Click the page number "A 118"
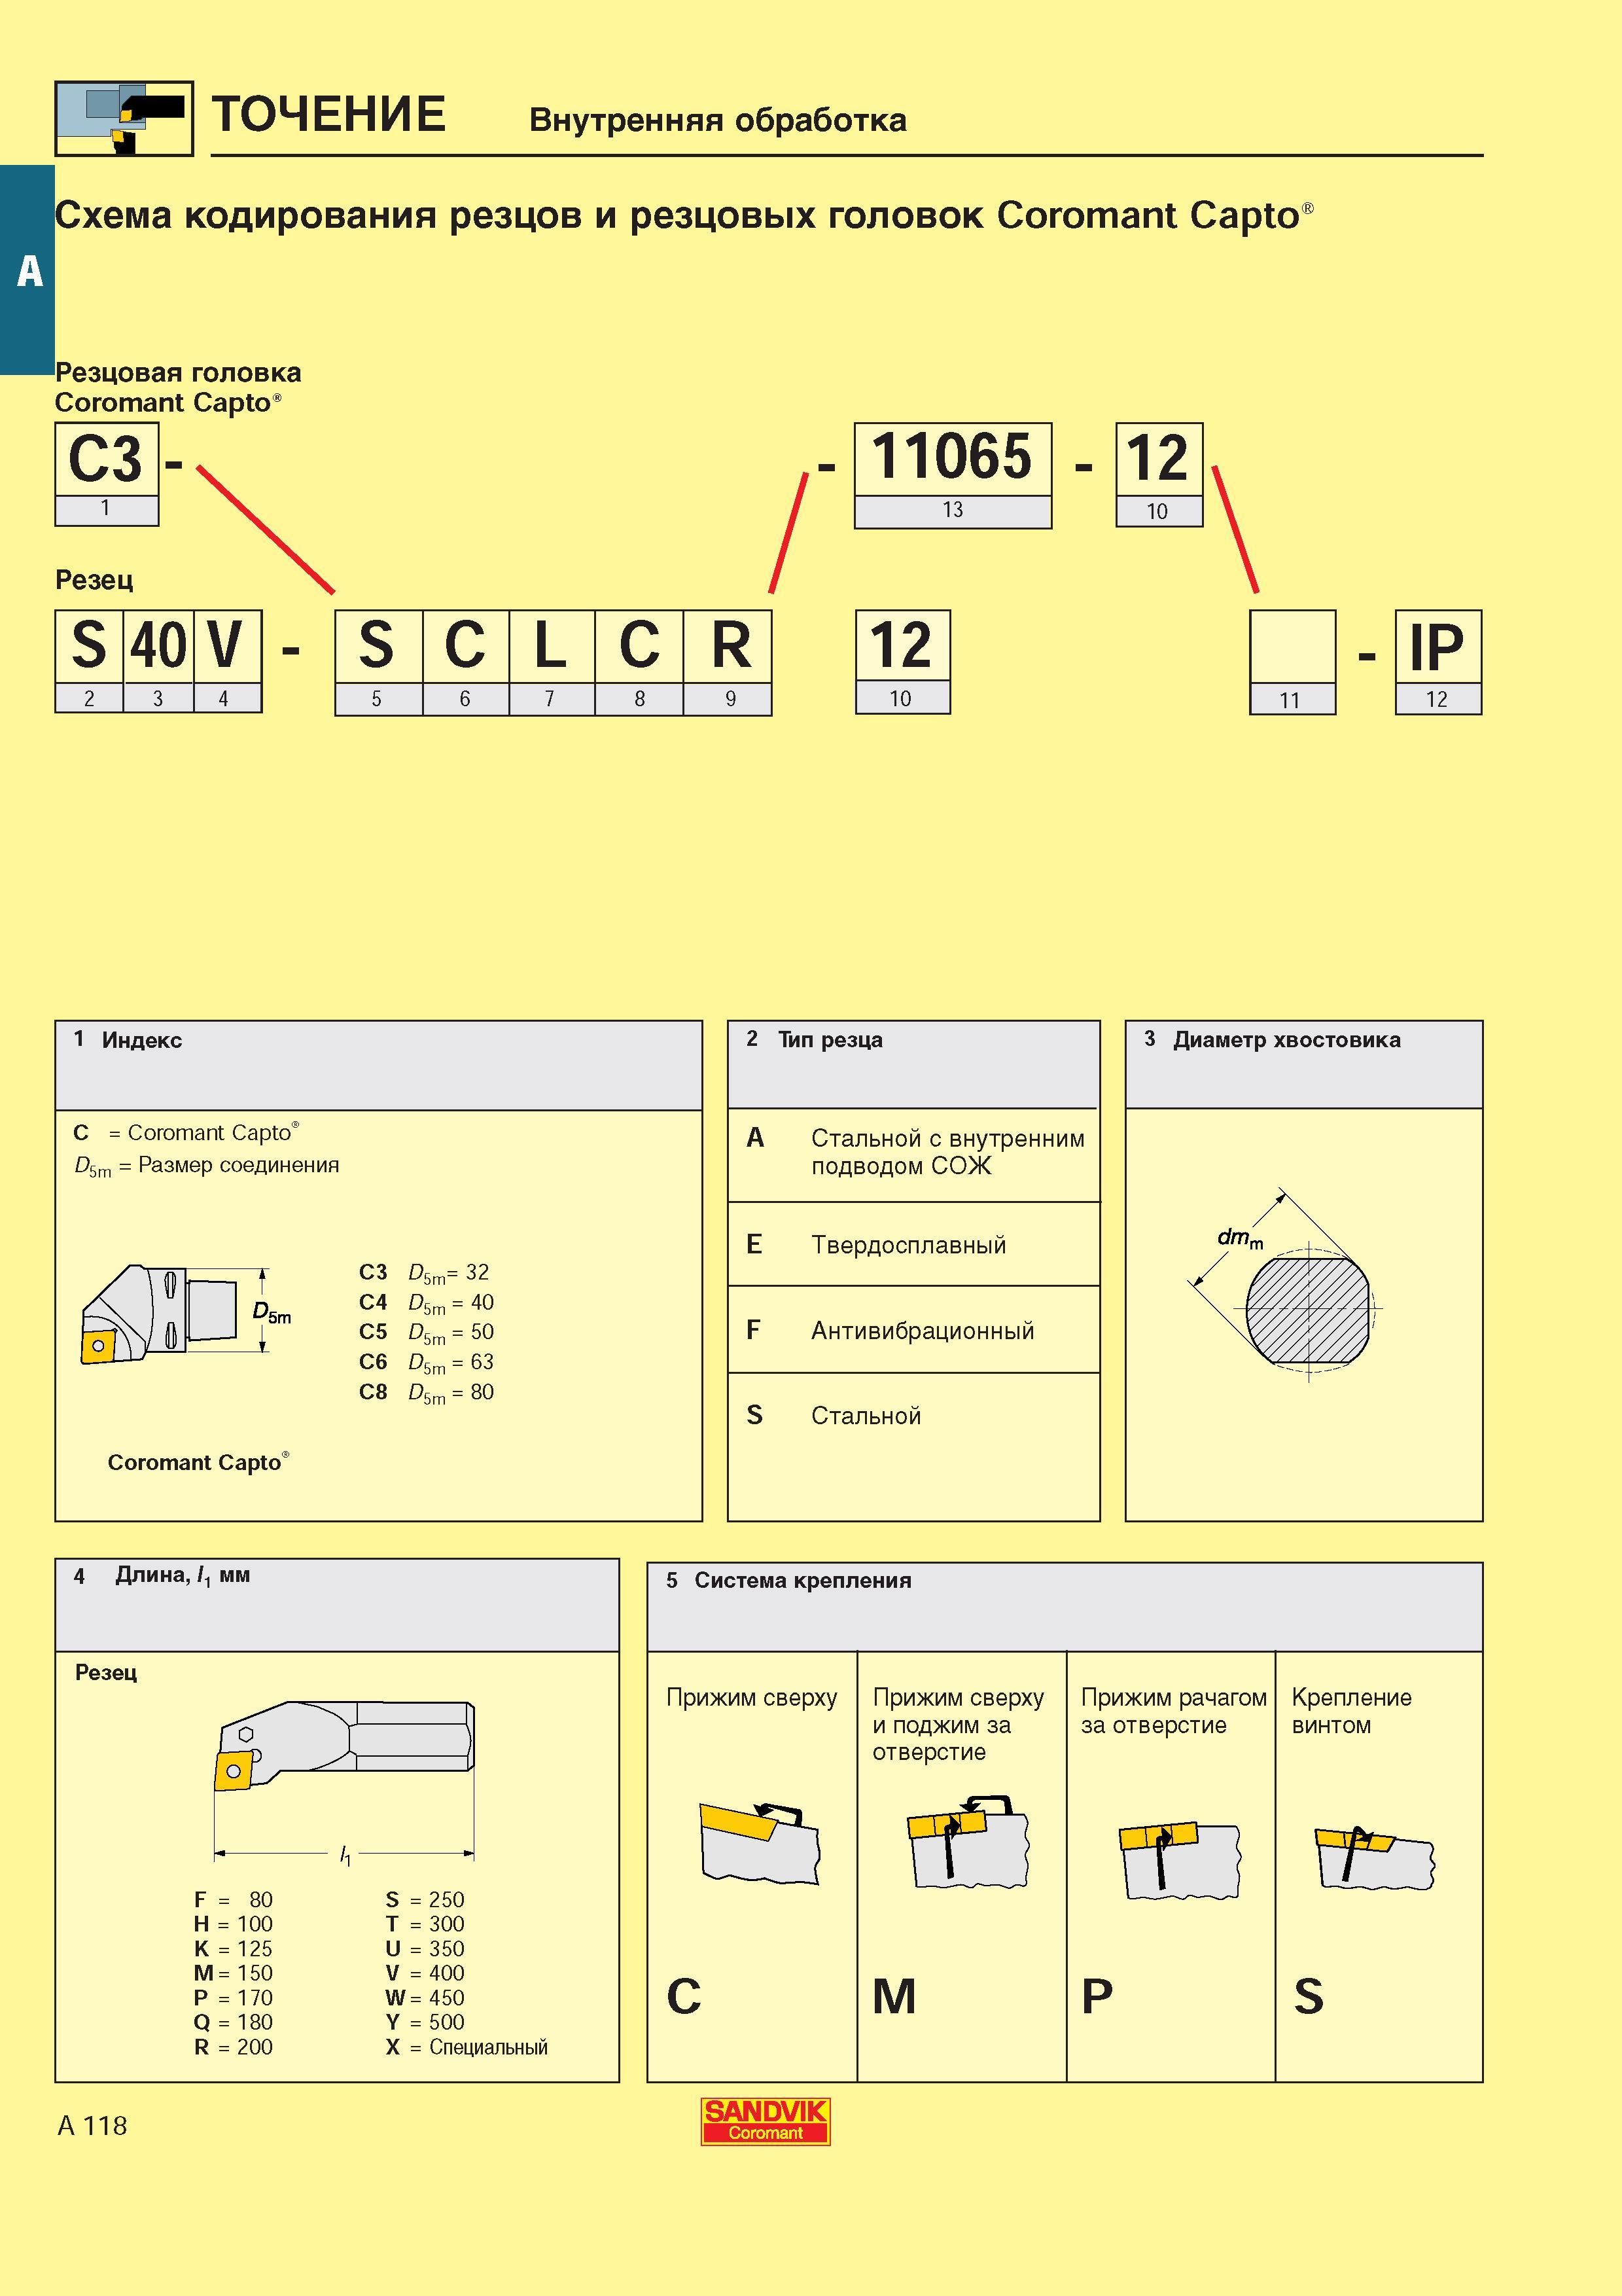Screen dimensions: 1622x2296 [92, 2125]
